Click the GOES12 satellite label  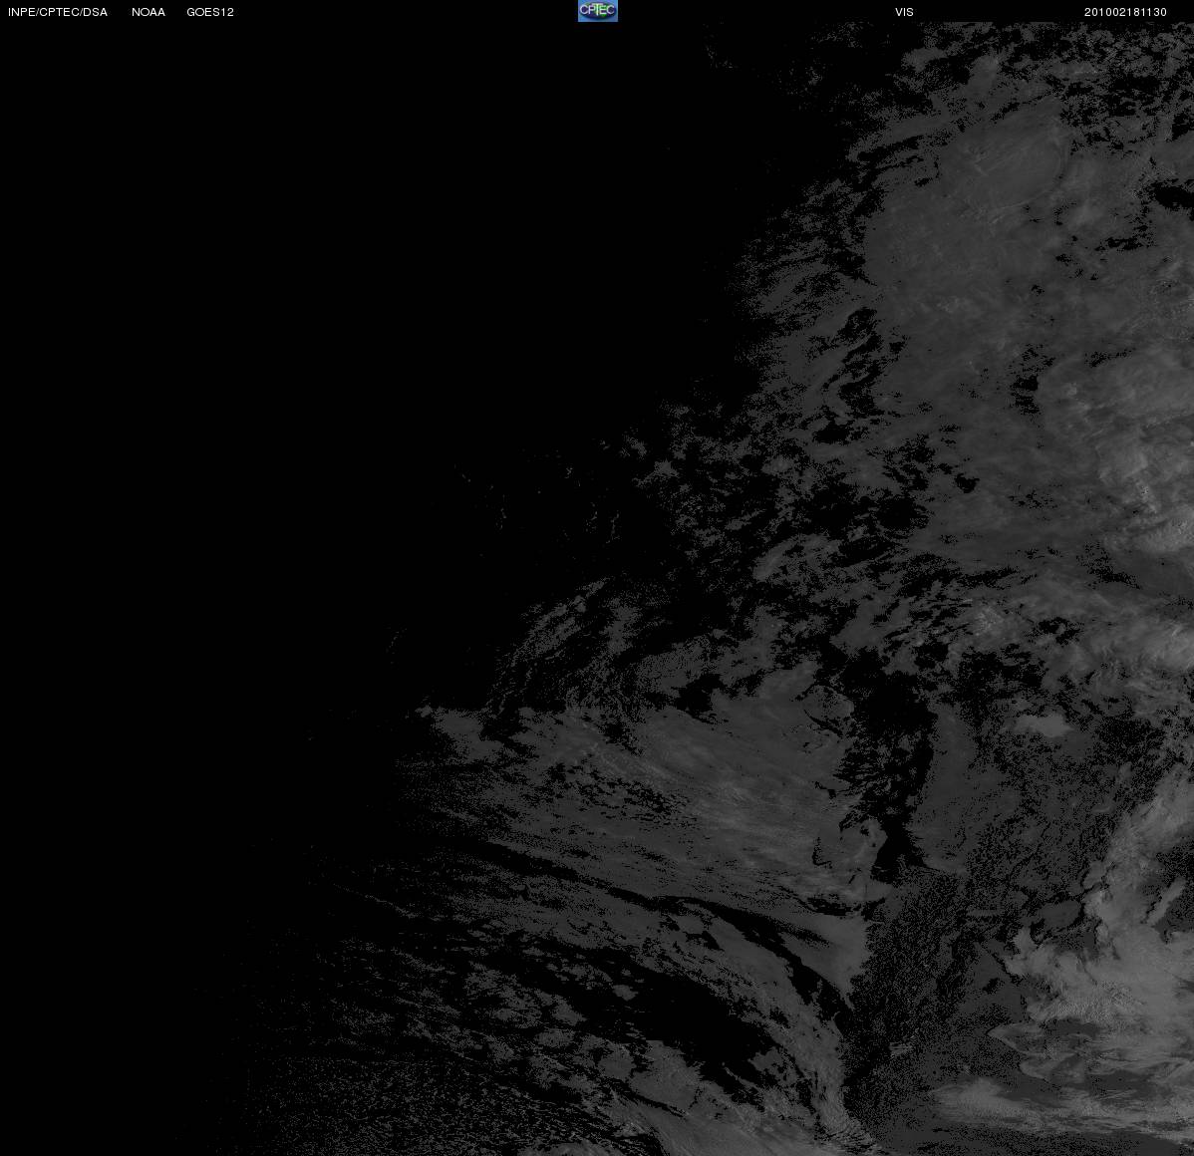210,12
